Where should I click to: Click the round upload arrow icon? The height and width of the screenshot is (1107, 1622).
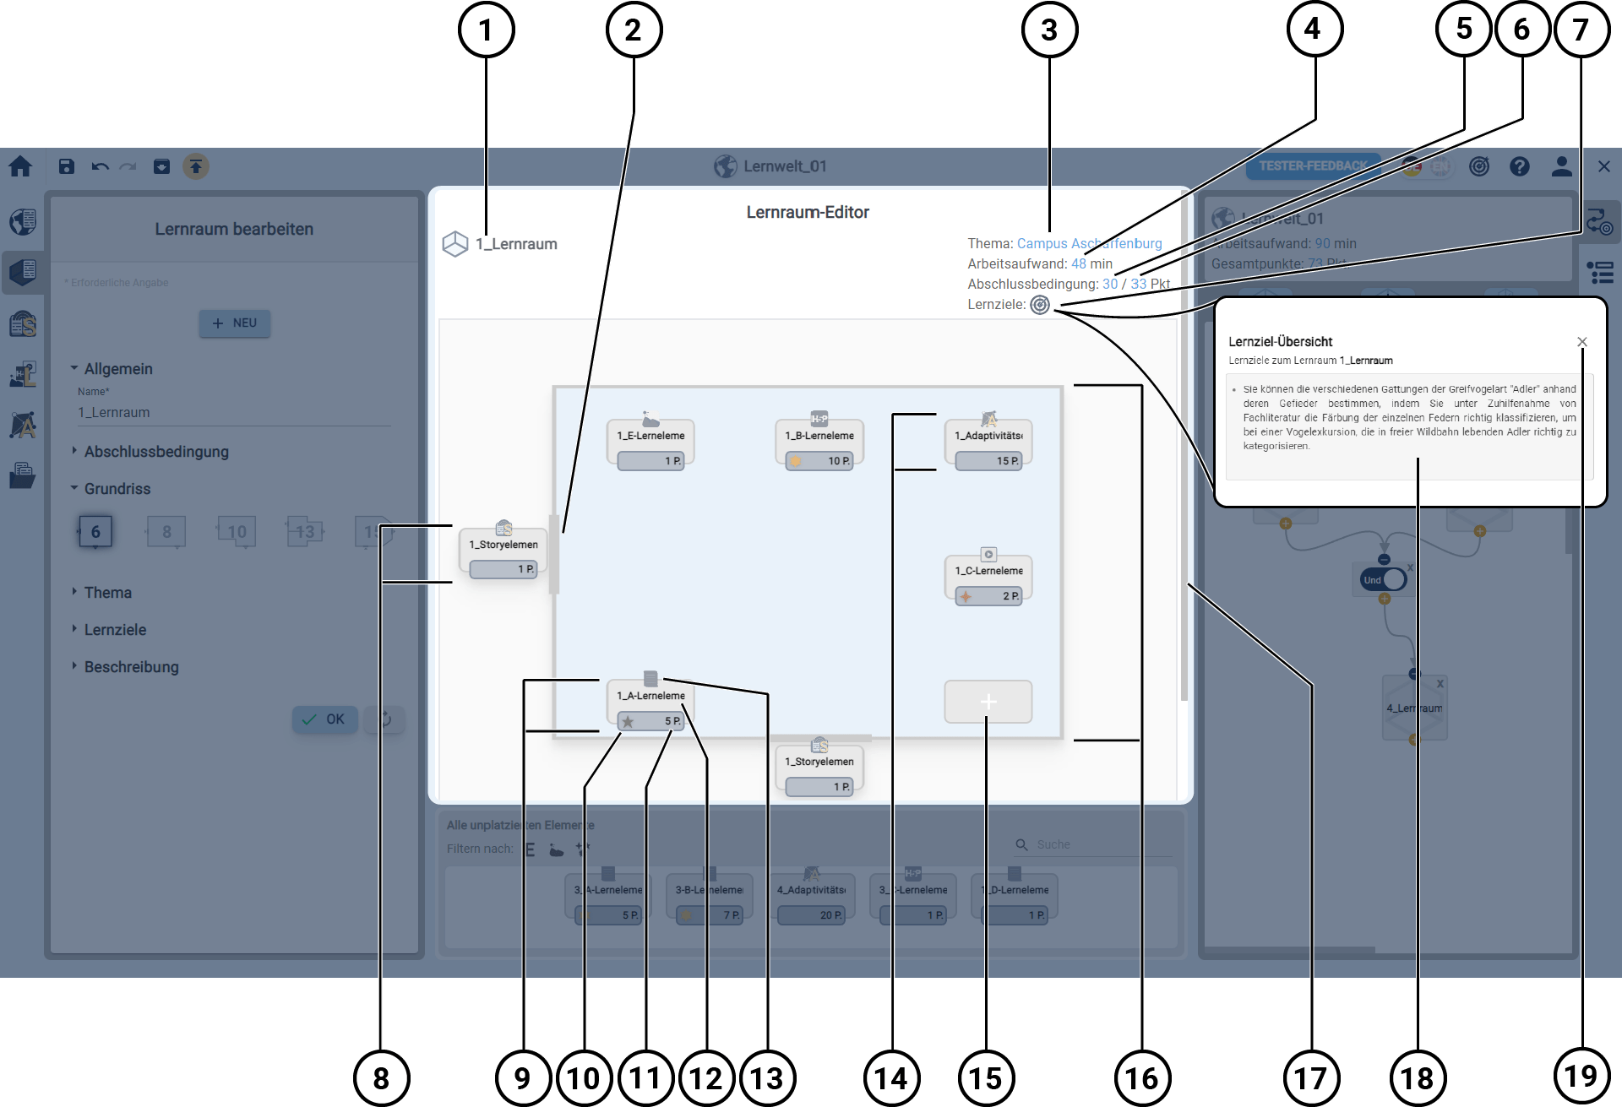196,166
